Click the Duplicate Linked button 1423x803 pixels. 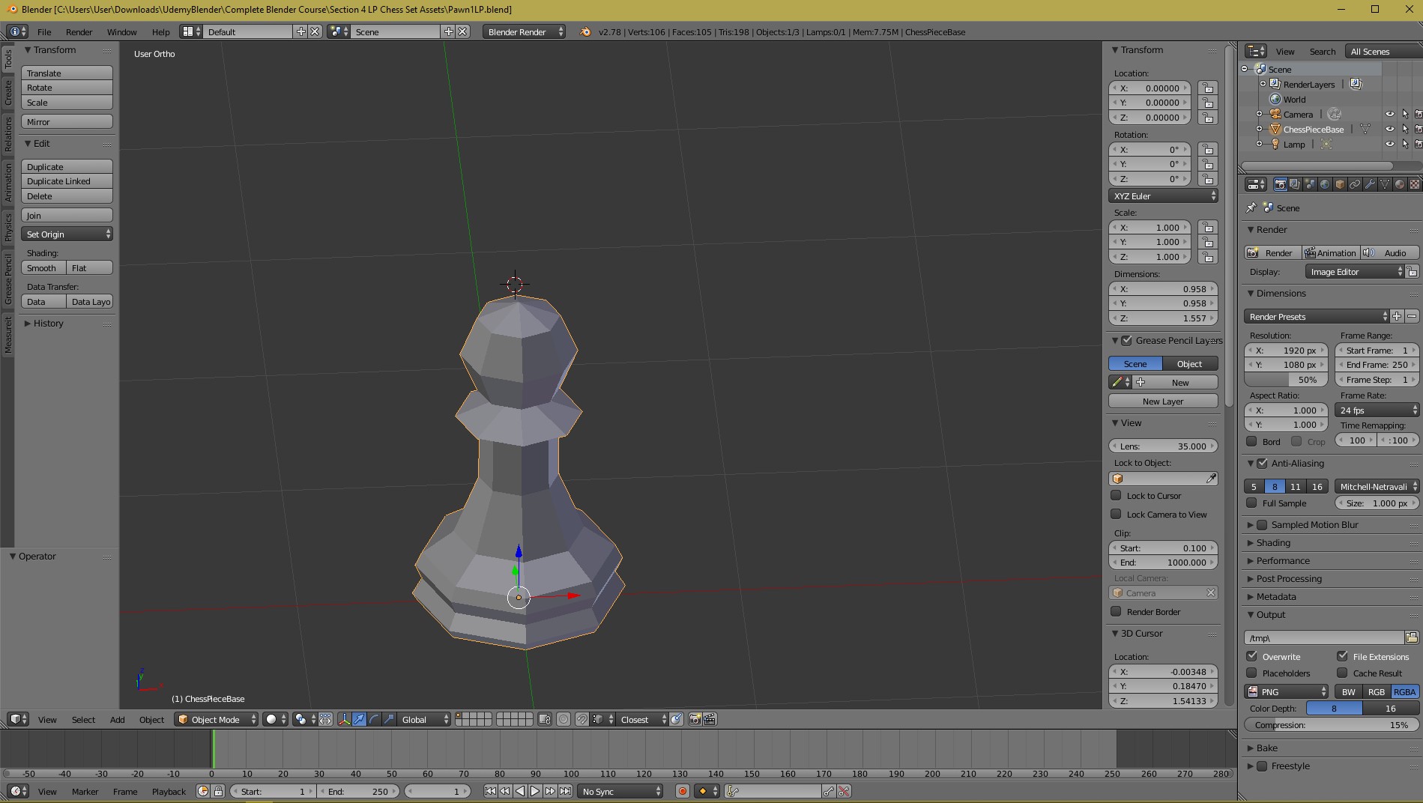(x=67, y=181)
